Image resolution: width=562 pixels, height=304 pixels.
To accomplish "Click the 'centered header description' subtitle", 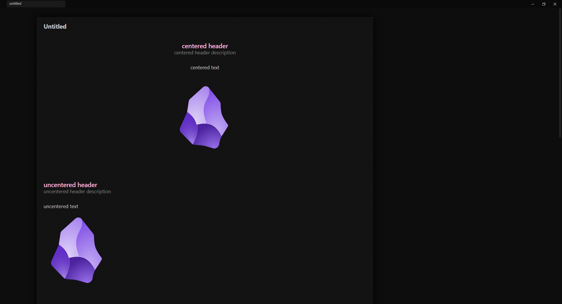I will pos(205,53).
